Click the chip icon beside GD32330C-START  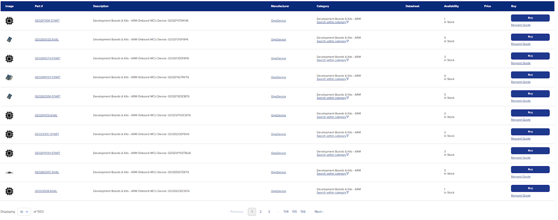(9, 134)
